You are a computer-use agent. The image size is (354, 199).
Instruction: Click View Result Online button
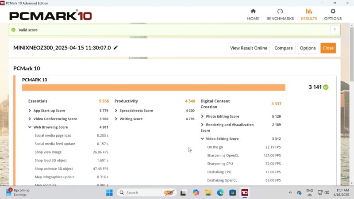[x=249, y=48]
